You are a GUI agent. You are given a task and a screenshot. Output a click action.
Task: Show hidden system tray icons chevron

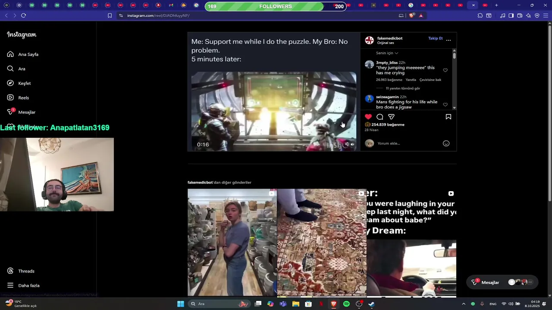coord(464,304)
